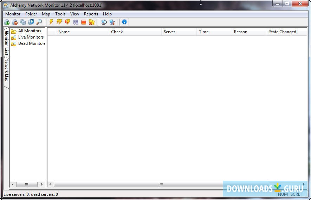Click folder pane scrollbar right arrow
311x200 pixels.
tap(42, 184)
